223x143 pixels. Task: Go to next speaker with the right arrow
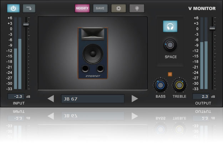point(135,98)
